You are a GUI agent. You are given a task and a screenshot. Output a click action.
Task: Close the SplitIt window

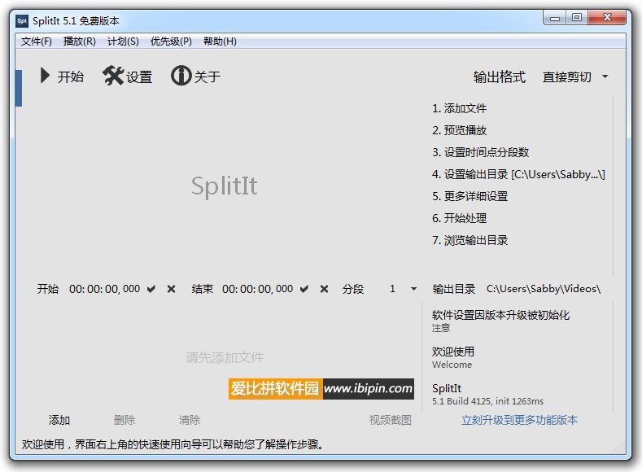(607, 18)
